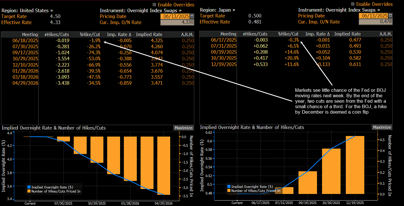Open the calendar icon beside United States Pricing Date
This screenshot has width=404, height=206.
(x=192, y=16)
